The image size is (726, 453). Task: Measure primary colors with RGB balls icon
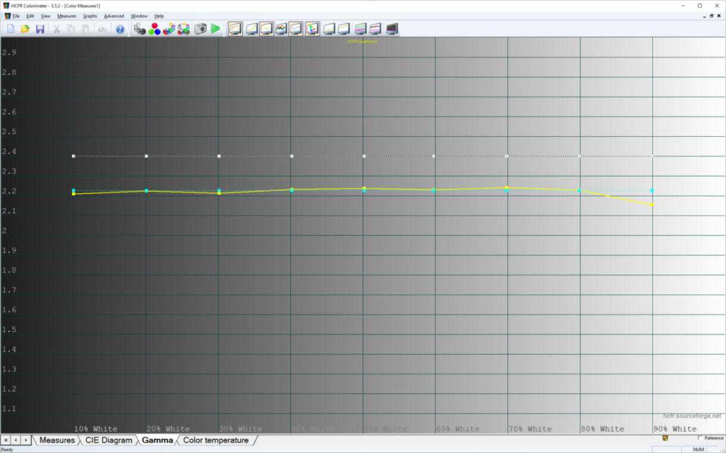point(155,29)
